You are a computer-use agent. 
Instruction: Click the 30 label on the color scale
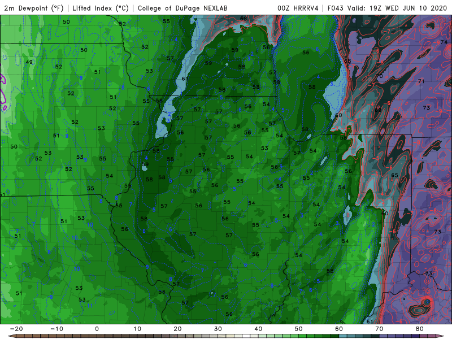tap(218, 329)
